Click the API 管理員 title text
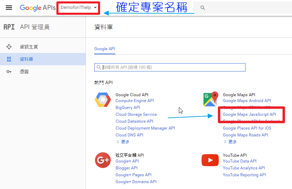This screenshot has height=189, width=292. point(35,27)
